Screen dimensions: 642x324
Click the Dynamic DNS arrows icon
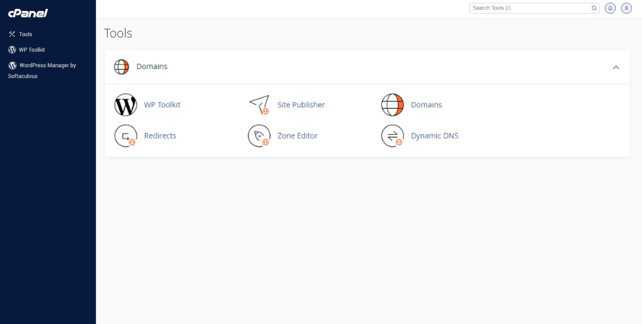tap(392, 136)
